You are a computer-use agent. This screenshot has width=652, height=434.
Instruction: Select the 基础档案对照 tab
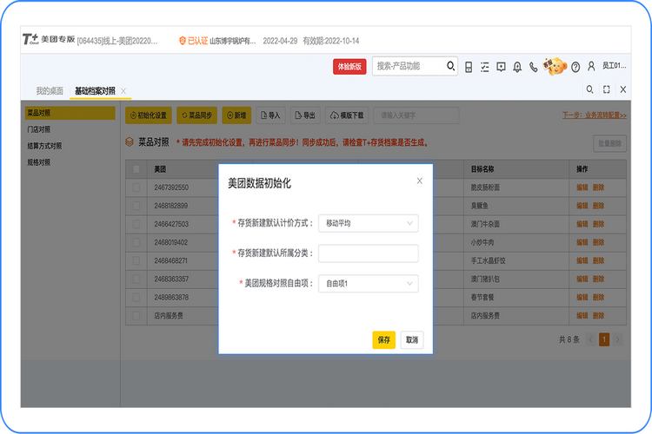tap(95, 90)
